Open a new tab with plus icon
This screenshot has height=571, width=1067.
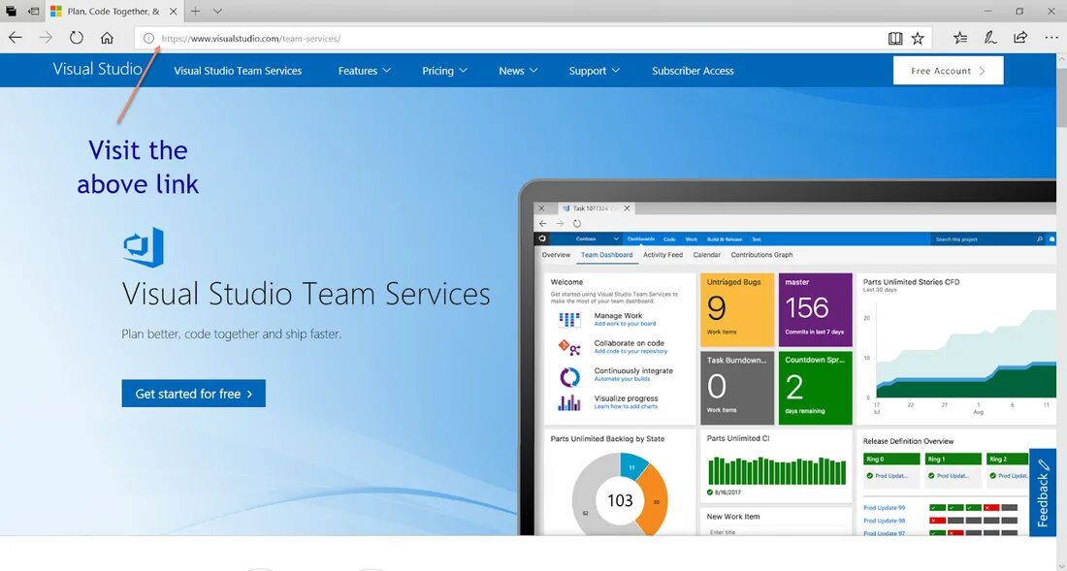point(195,11)
